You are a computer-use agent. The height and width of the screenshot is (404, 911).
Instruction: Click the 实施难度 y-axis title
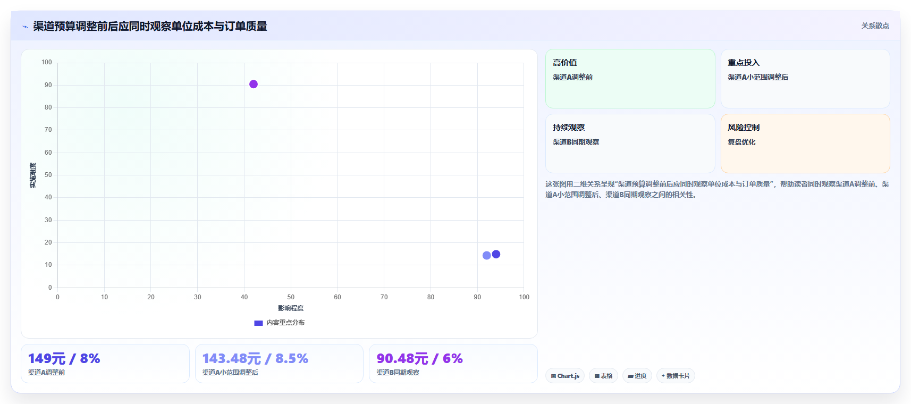[33, 175]
